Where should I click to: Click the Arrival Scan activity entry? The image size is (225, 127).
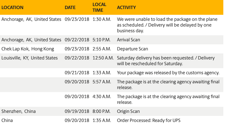coord(128,40)
